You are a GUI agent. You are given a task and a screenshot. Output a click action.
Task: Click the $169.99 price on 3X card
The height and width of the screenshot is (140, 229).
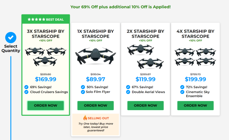pos(45,79)
